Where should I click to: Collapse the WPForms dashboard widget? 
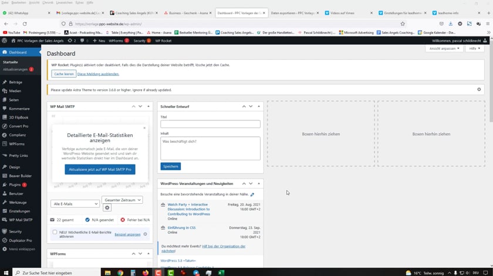pos(148,254)
